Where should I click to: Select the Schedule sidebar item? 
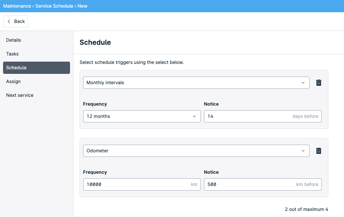tap(36, 68)
